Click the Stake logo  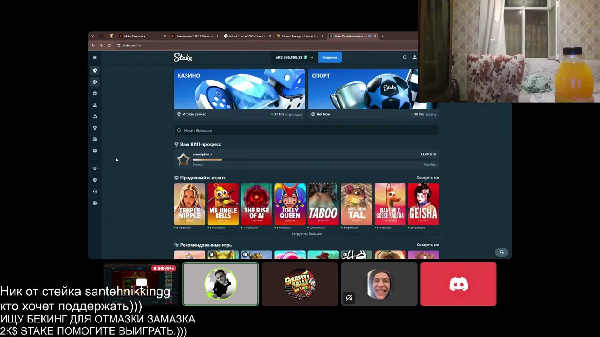tap(183, 57)
